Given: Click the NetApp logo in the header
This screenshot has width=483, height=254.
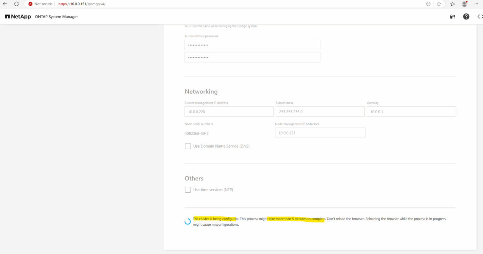Looking at the screenshot, I should (x=18, y=16).
